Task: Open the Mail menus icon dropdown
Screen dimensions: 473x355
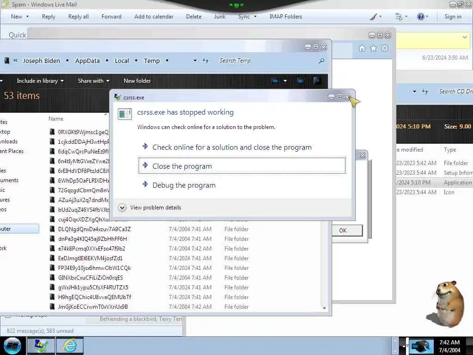Action: [401, 17]
